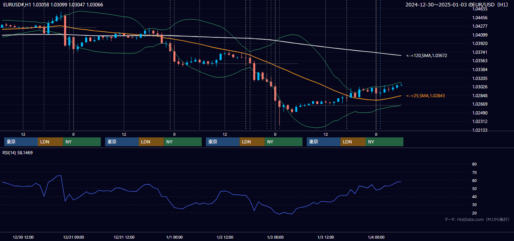Click RSI scale value 50
514x241 pixels.
pyautogui.click(x=474, y=188)
